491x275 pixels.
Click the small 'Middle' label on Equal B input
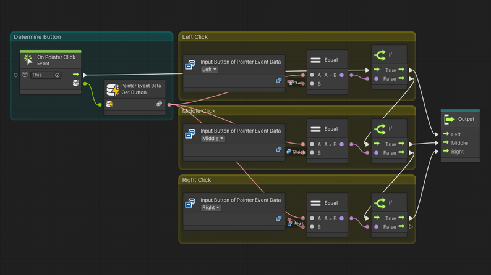point(299,152)
